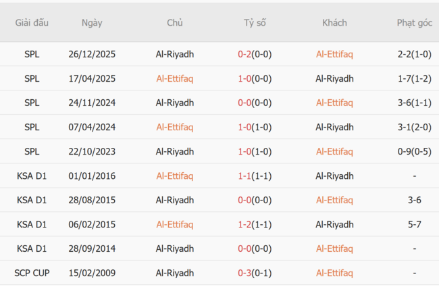The height and width of the screenshot is (293, 439).
Task: Select the 1-1 score from 01/01/2016
Action: pos(244,176)
